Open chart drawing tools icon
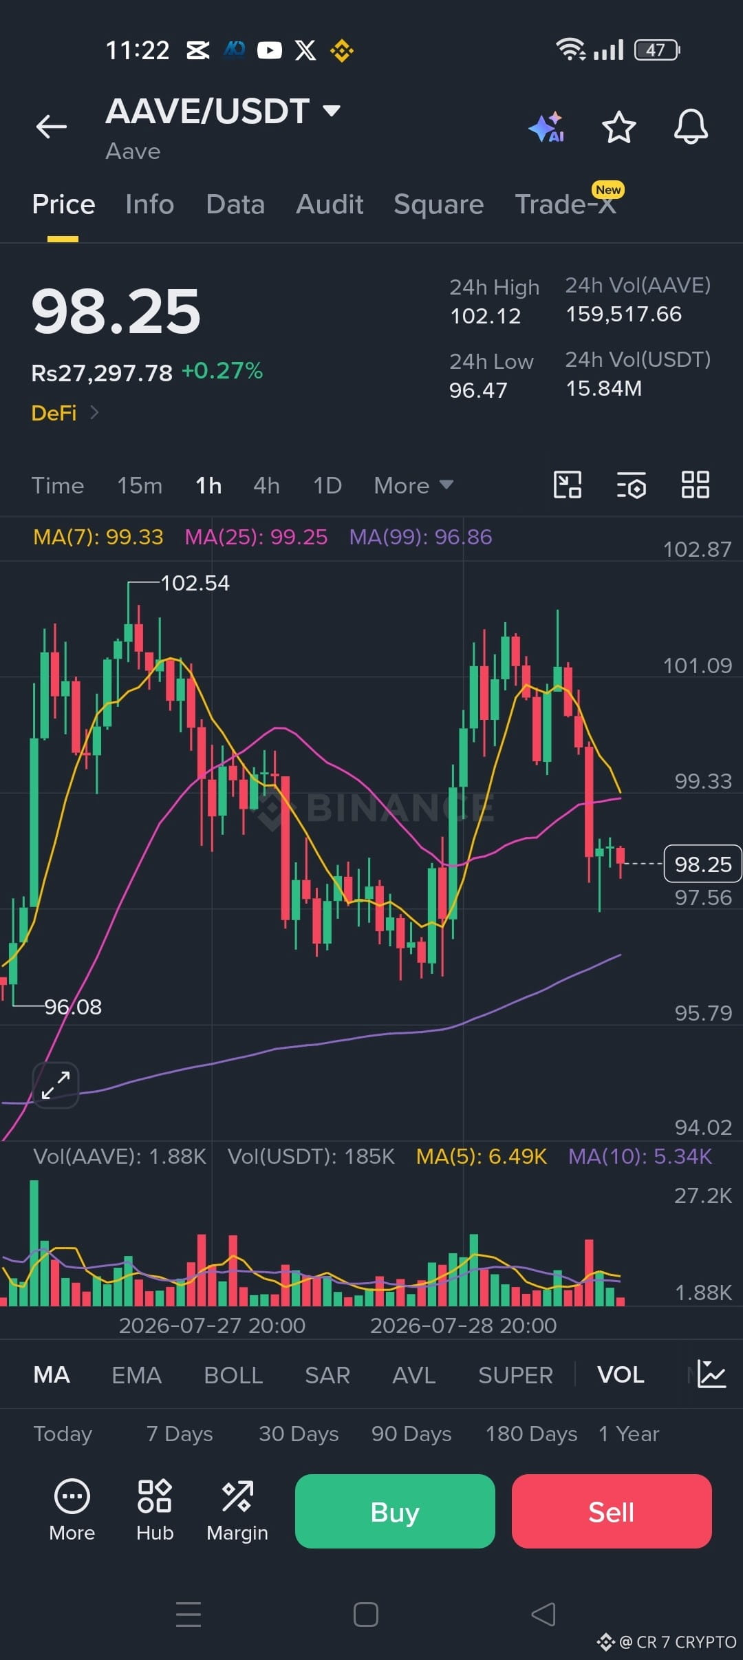This screenshot has width=743, height=1660. 568,485
